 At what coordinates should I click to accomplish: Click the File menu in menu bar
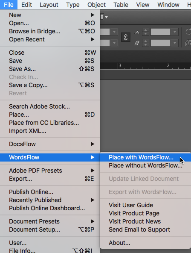tap(9, 5)
